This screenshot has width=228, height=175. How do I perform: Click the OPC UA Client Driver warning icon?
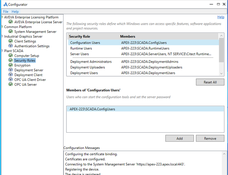(11, 79)
